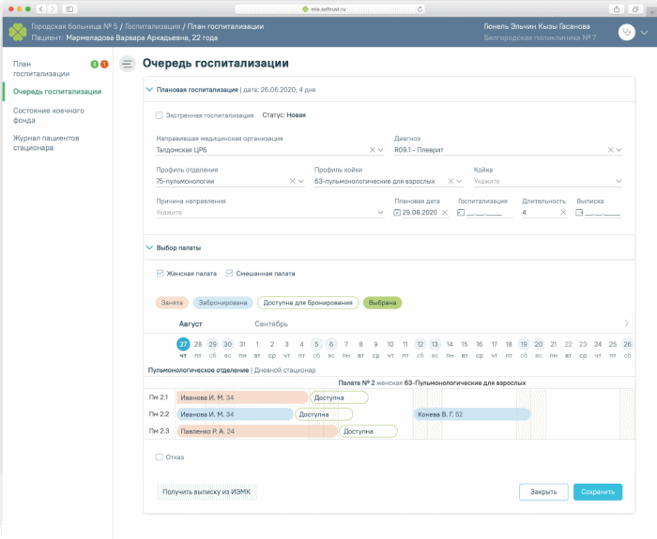Collapse the Выбор палаты section
Image resolution: width=657 pixels, height=539 pixels.
pyautogui.click(x=149, y=247)
